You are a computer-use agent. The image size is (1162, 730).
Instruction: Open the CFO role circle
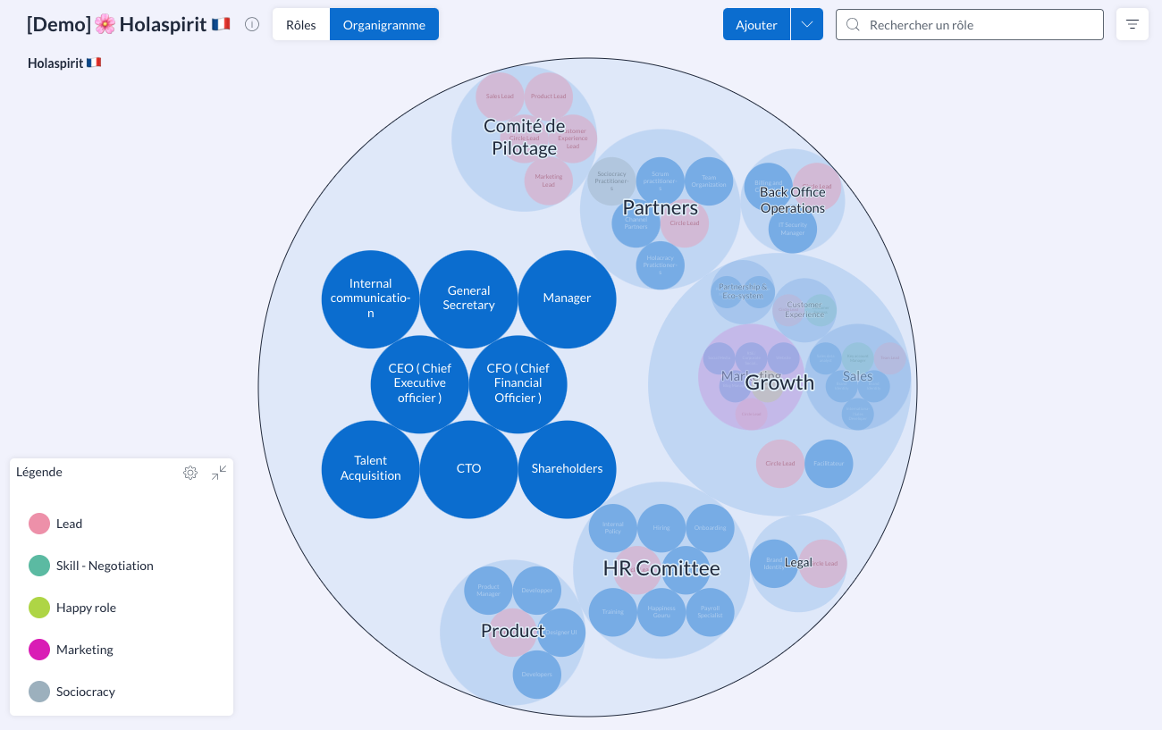click(x=518, y=384)
